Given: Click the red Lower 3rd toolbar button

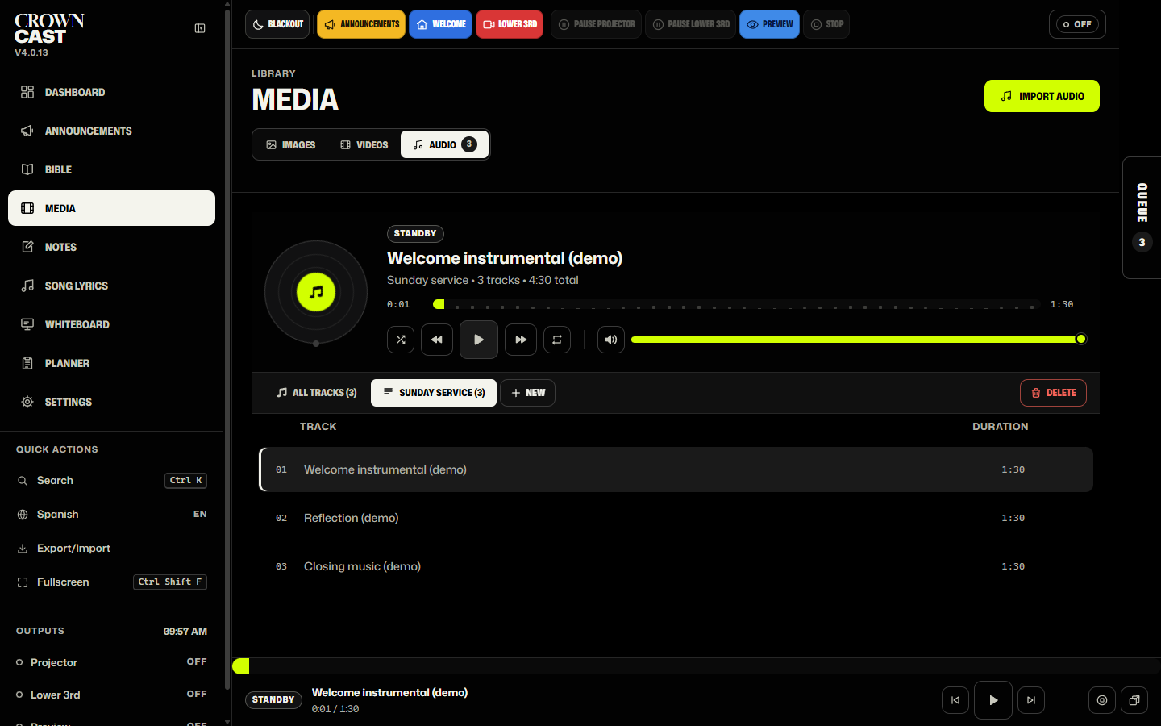Looking at the screenshot, I should tap(510, 24).
